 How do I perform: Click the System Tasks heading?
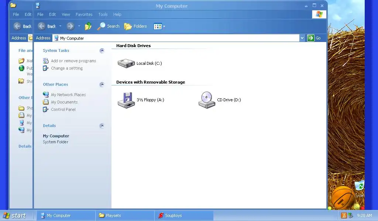pyautogui.click(x=56, y=50)
